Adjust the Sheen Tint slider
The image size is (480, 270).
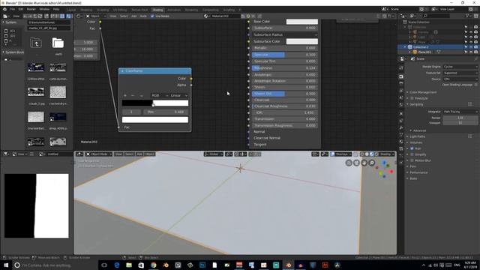[x=285, y=94]
